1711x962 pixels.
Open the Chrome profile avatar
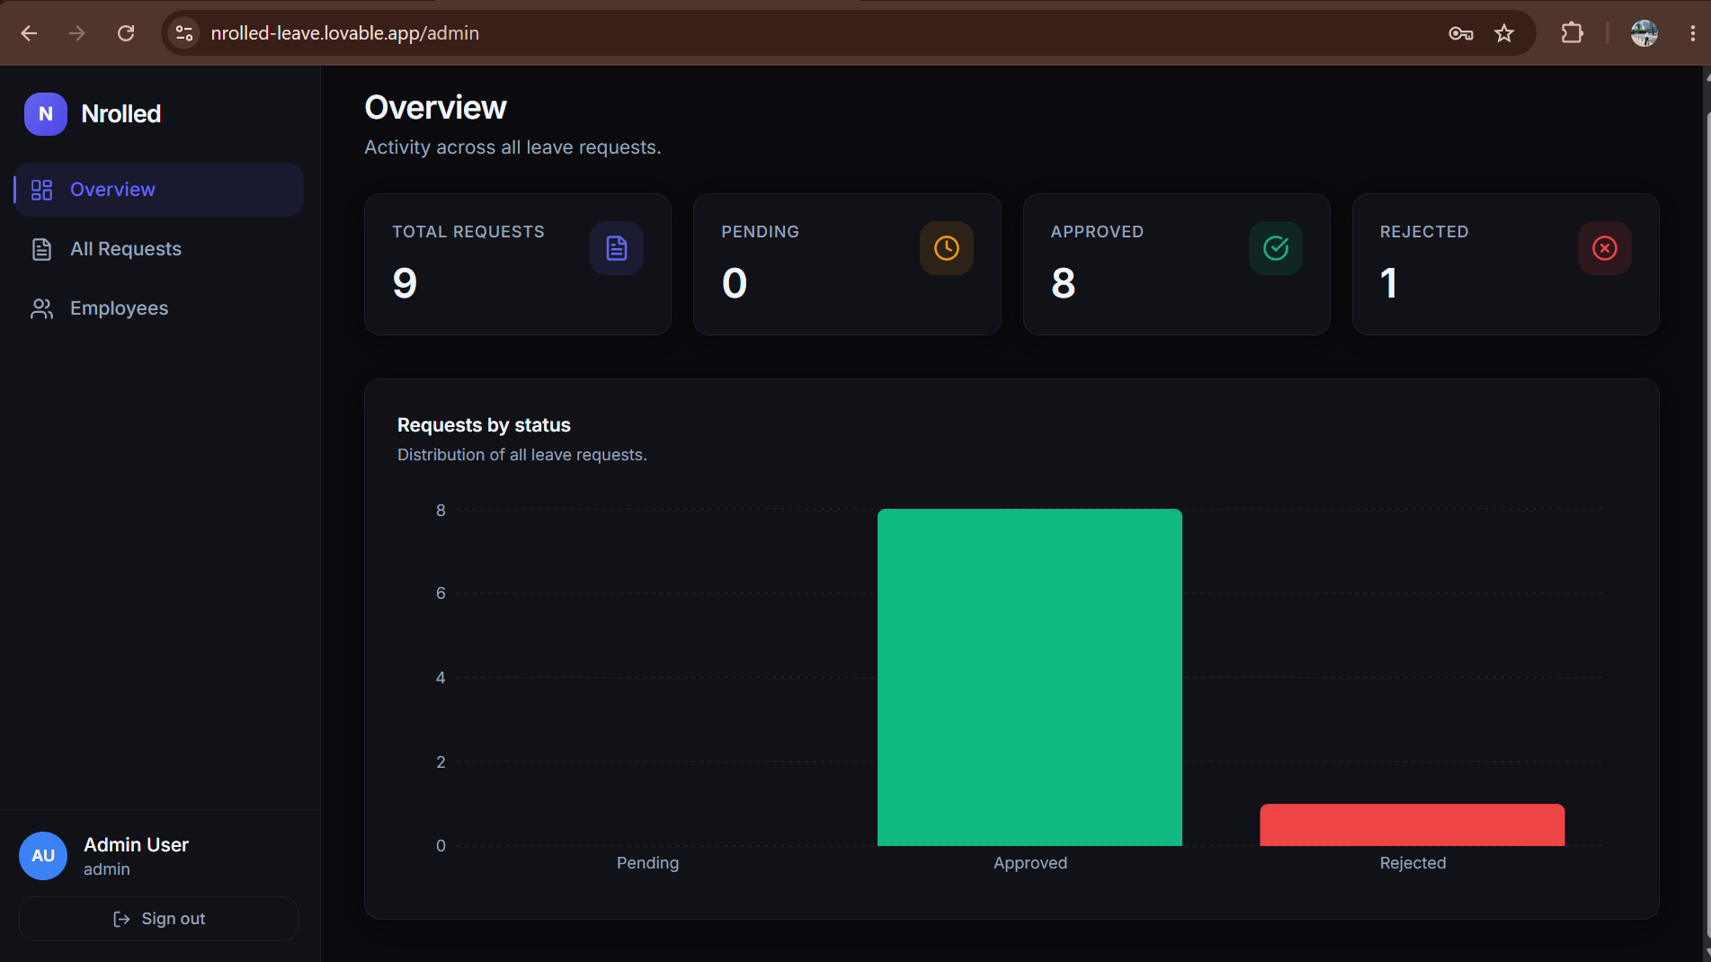[1644, 33]
